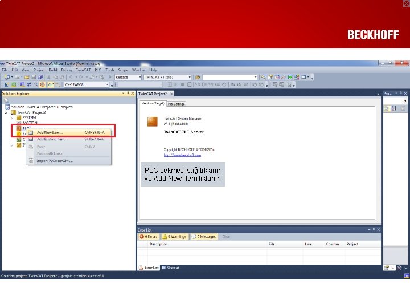This screenshot has height=308, width=410.
Task: Open the Beckhoff website link
Action: [182, 155]
